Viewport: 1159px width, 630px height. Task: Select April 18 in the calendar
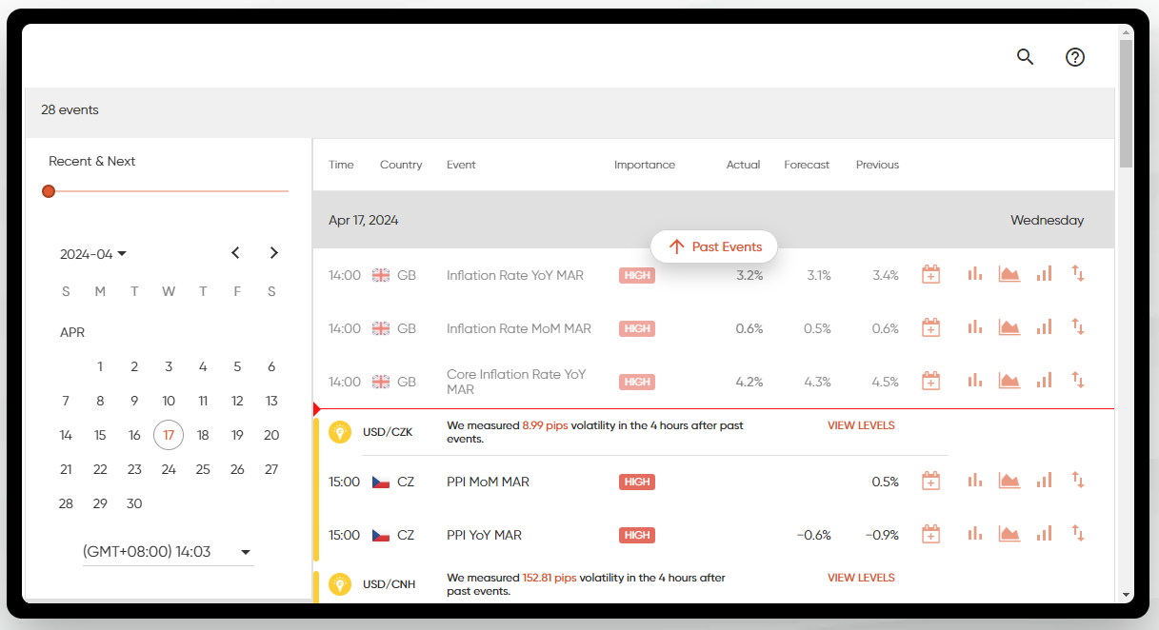[203, 435]
